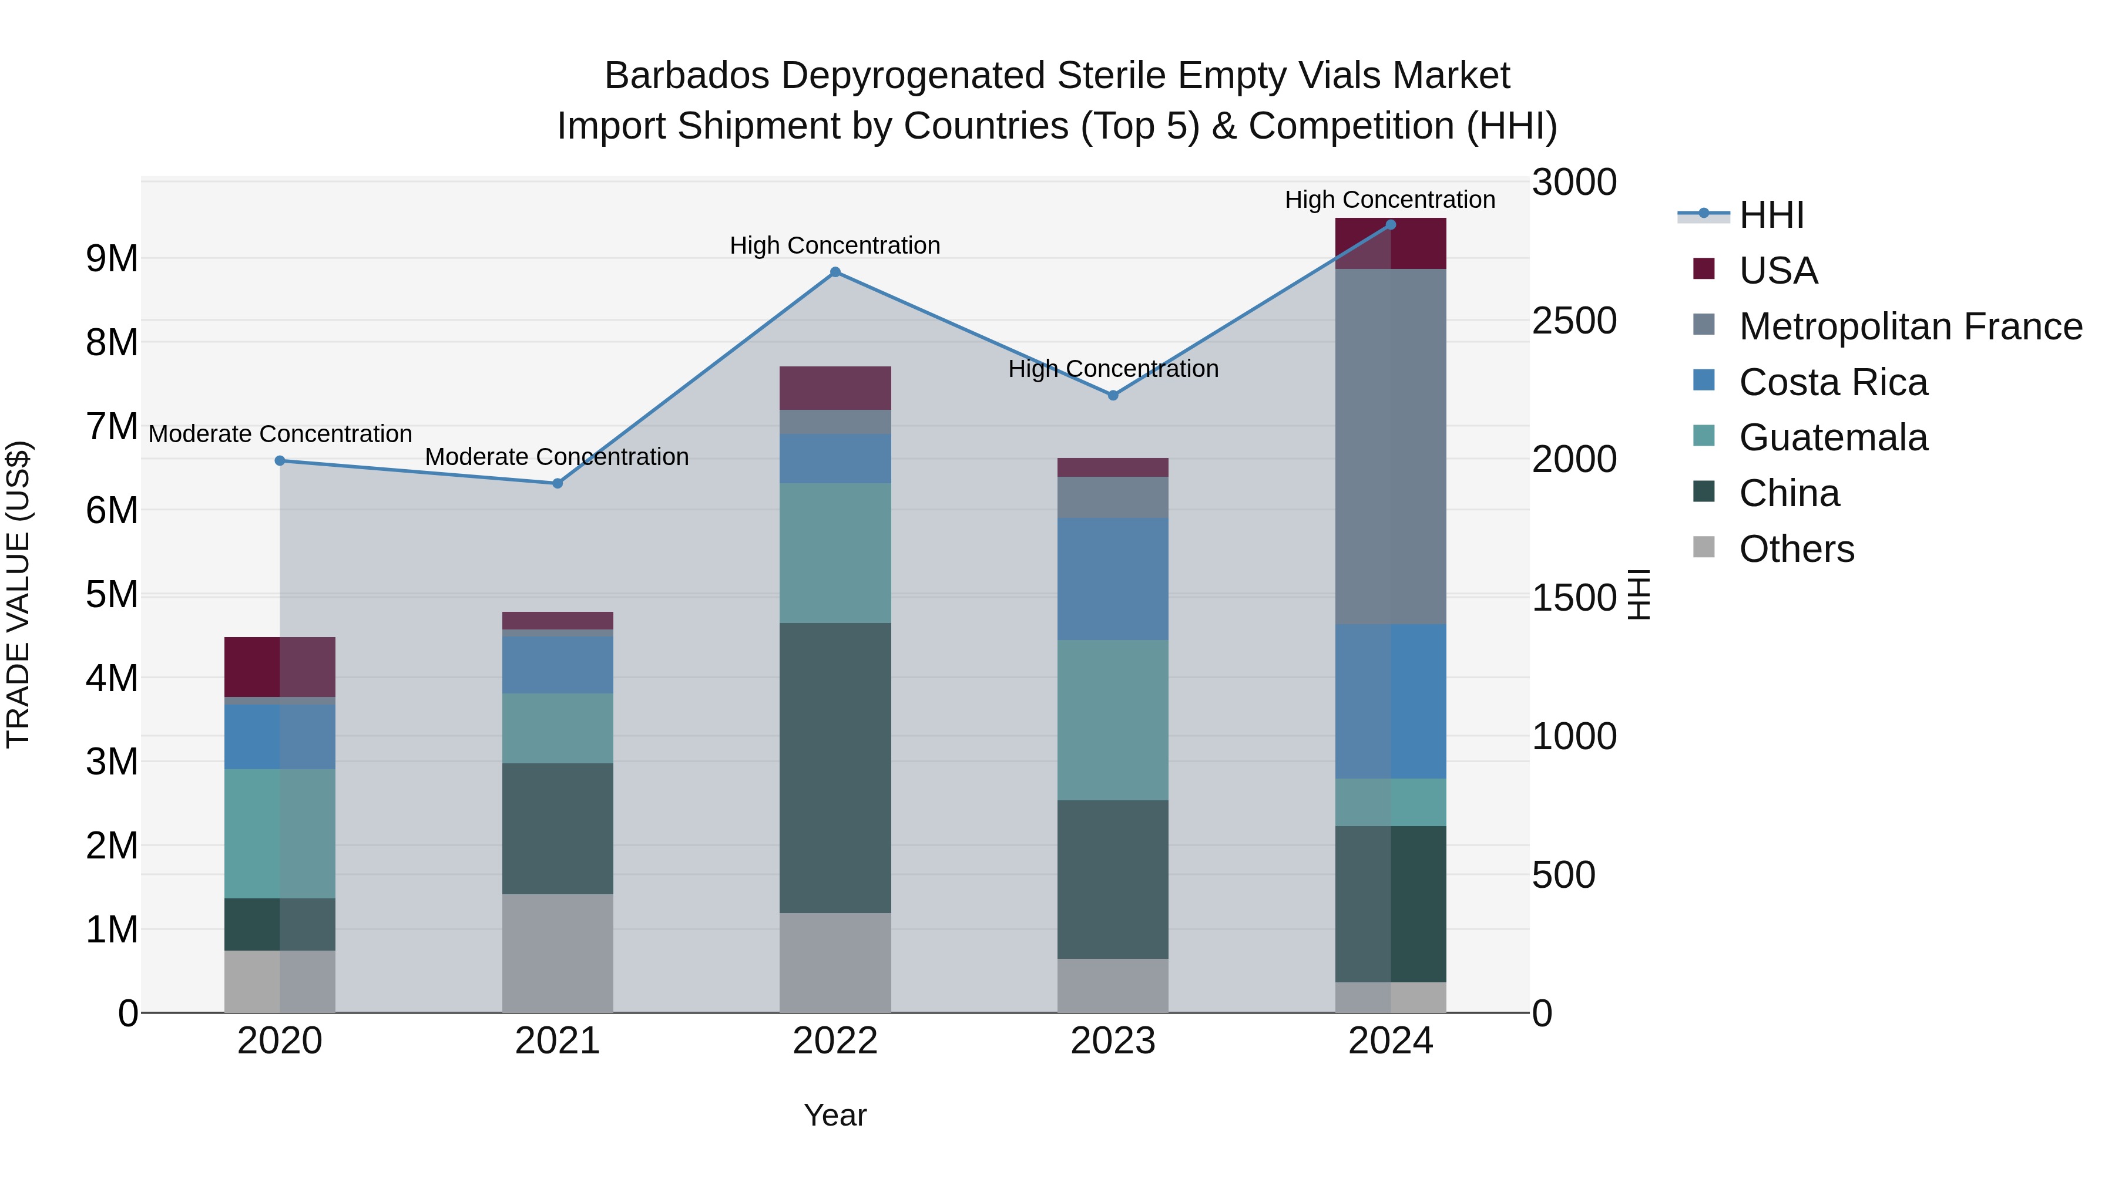The width and height of the screenshot is (2115, 1189).
Task: Click the 2022 Others bar segment
Action: click(x=835, y=962)
